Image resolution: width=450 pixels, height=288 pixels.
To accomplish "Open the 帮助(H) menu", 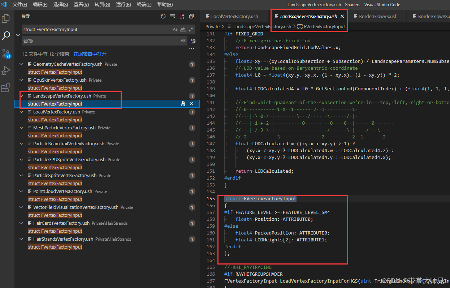I will 165,5.
